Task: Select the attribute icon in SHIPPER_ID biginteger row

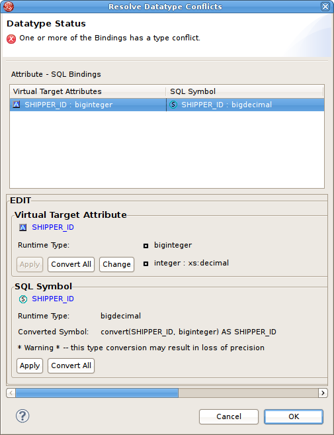Action: (17, 105)
